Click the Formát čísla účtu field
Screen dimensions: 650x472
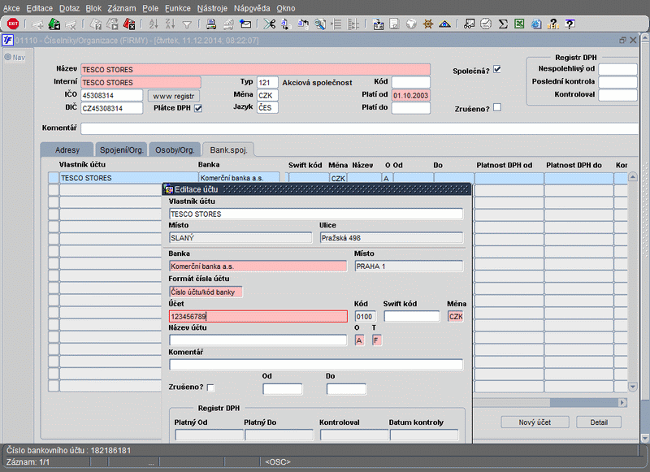coord(206,292)
